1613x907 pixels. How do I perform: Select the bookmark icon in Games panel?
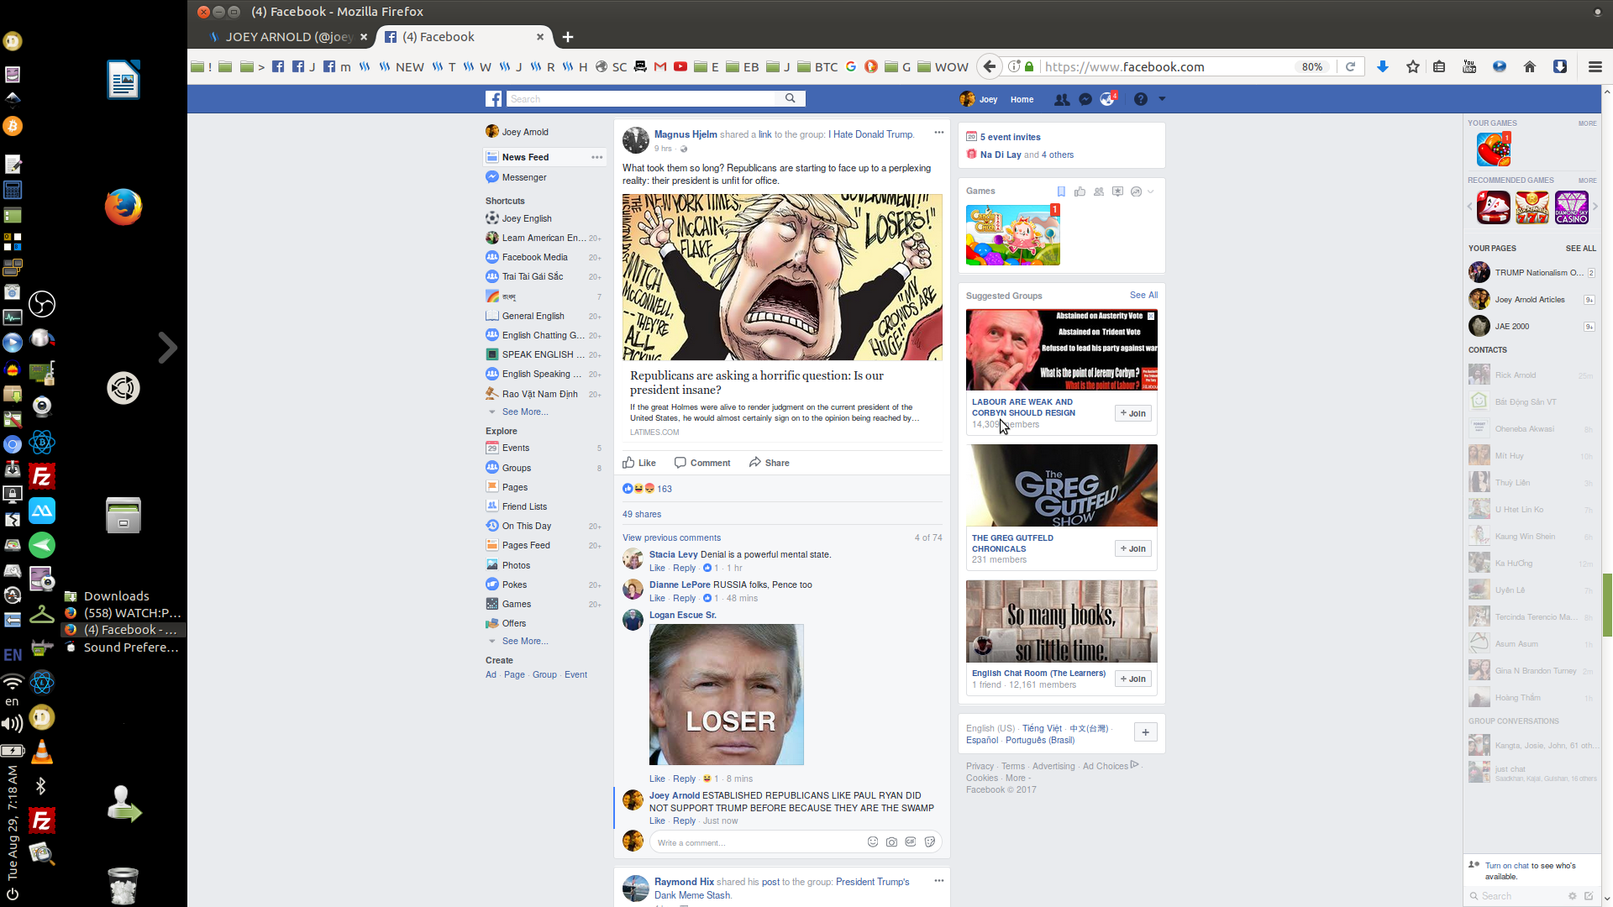(1061, 191)
